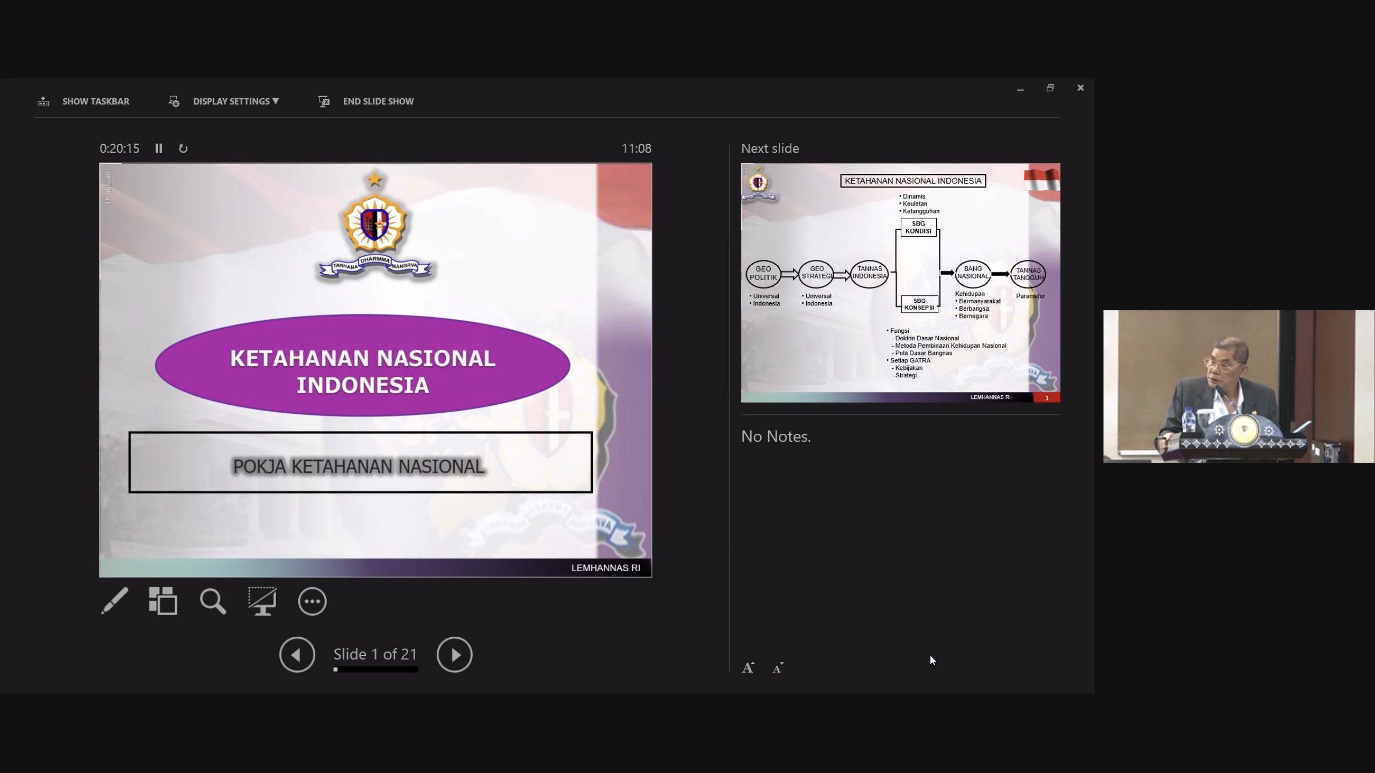Click the Next slide heading
The height and width of the screenshot is (773, 1375).
click(x=770, y=148)
